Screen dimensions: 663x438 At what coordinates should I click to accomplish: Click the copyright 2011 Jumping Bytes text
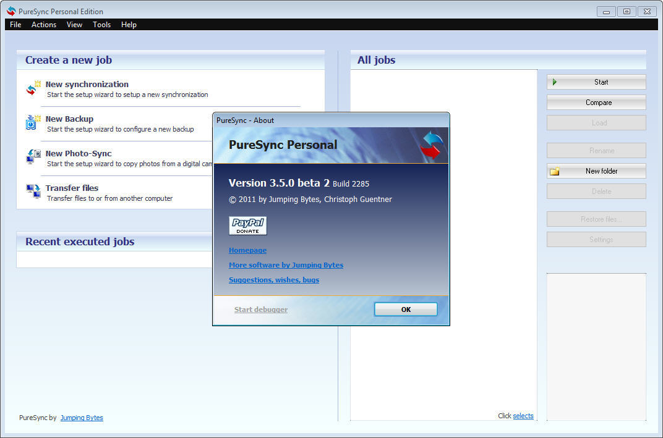[310, 200]
